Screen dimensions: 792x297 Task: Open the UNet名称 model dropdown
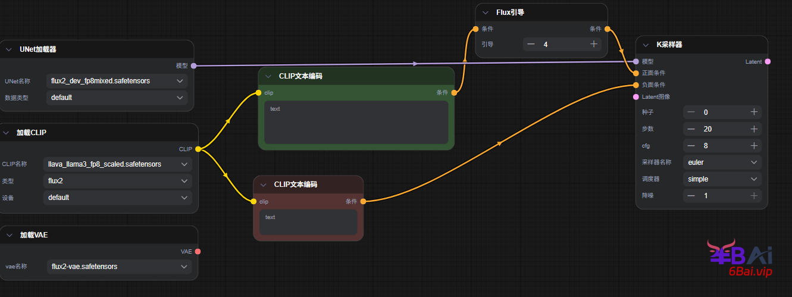[x=117, y=80]
